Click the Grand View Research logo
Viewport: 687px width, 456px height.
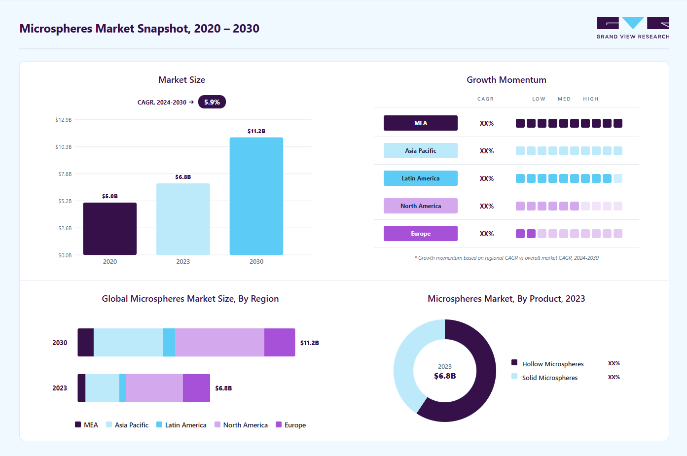[633, 28]
